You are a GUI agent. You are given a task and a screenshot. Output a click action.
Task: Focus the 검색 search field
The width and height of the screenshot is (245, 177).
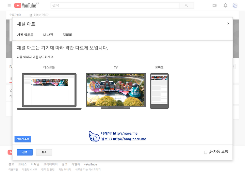[x=115, y=5]
